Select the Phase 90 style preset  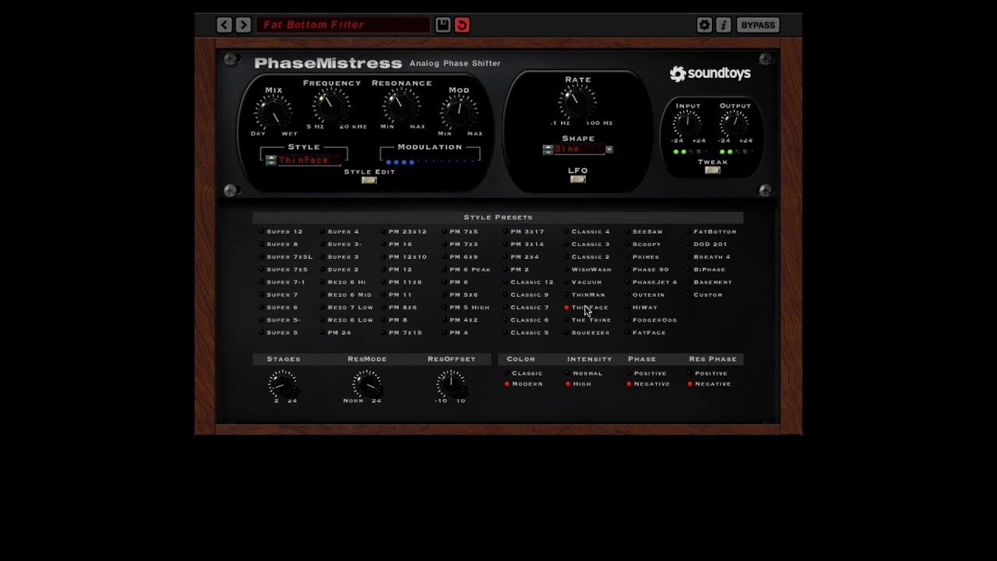pos(647,270)
